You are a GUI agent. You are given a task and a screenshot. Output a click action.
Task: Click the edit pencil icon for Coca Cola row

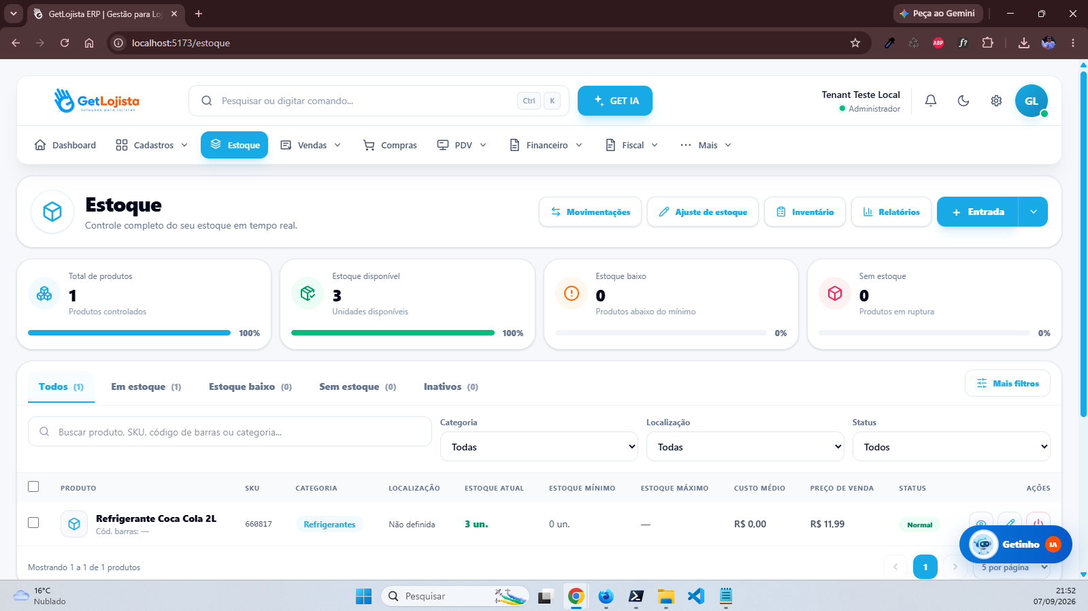point(1010,523)
